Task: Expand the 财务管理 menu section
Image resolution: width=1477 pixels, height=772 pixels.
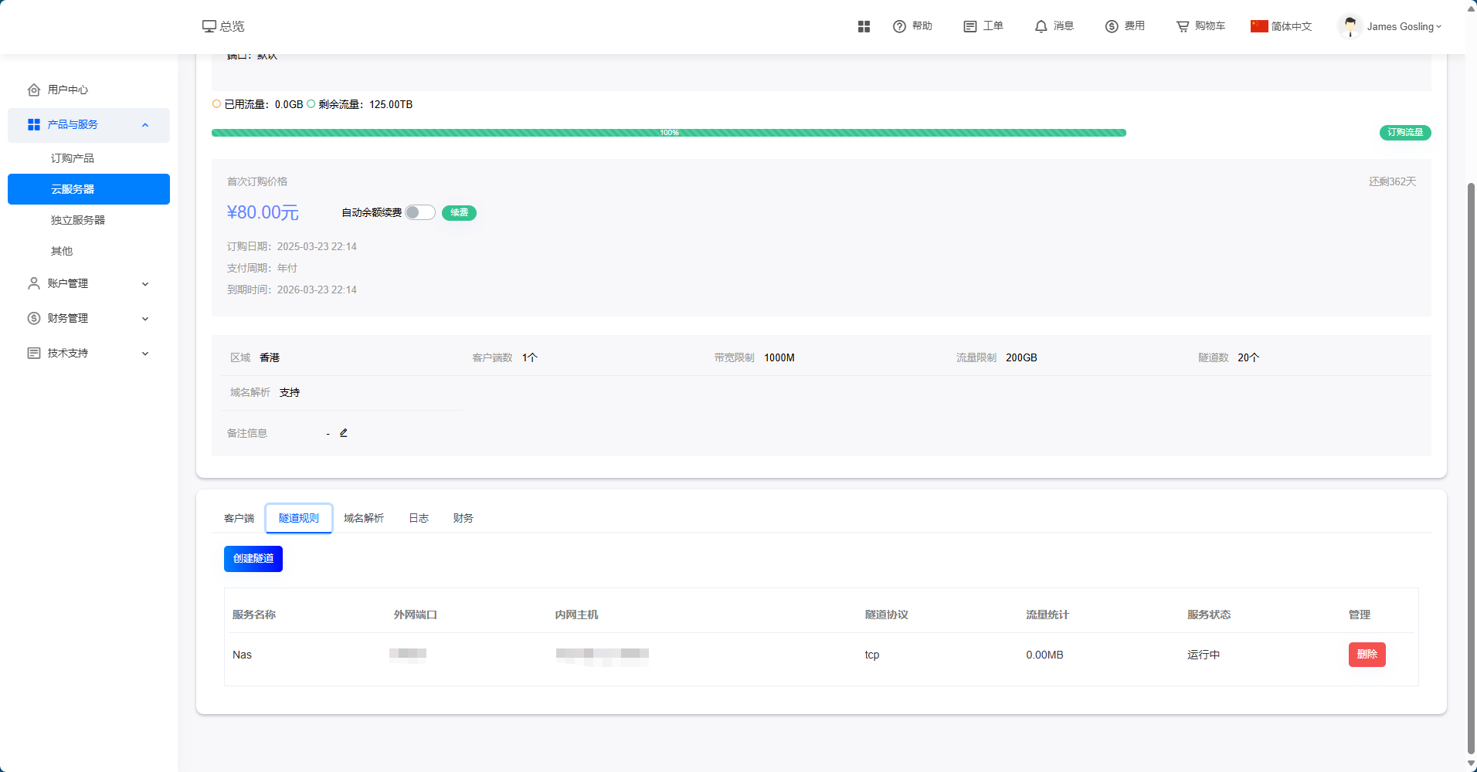Action: (x=145, y=319)
